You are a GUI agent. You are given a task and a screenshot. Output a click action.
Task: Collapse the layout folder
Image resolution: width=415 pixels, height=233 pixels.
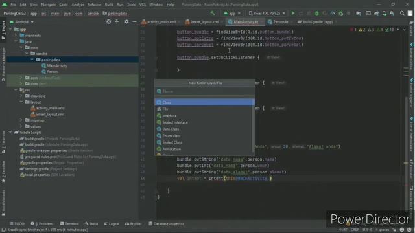21,102
